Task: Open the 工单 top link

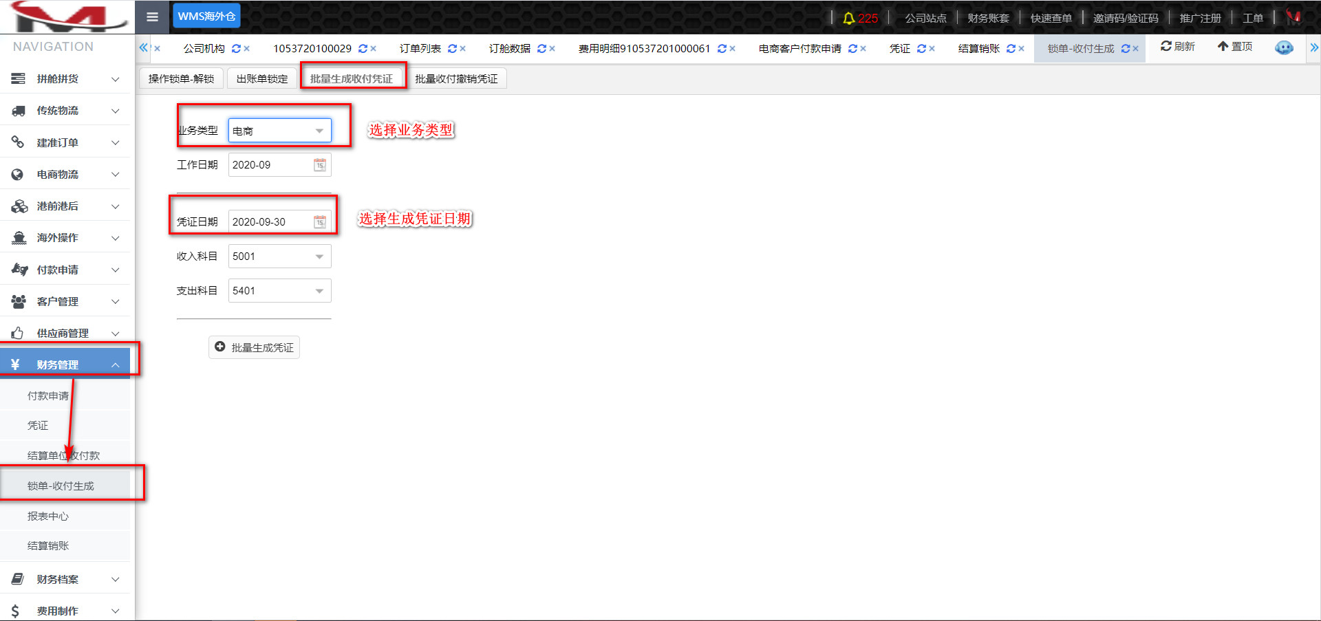Action: coord(1253,18)
